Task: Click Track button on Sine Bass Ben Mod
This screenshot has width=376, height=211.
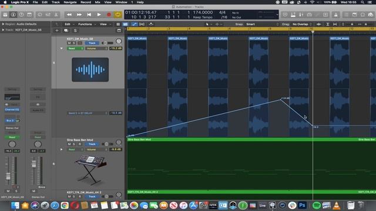Action: [x=92, y=144]
